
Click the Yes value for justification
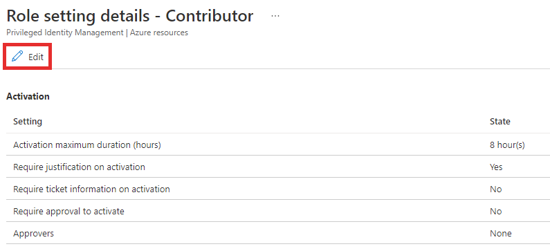(496, 167)
